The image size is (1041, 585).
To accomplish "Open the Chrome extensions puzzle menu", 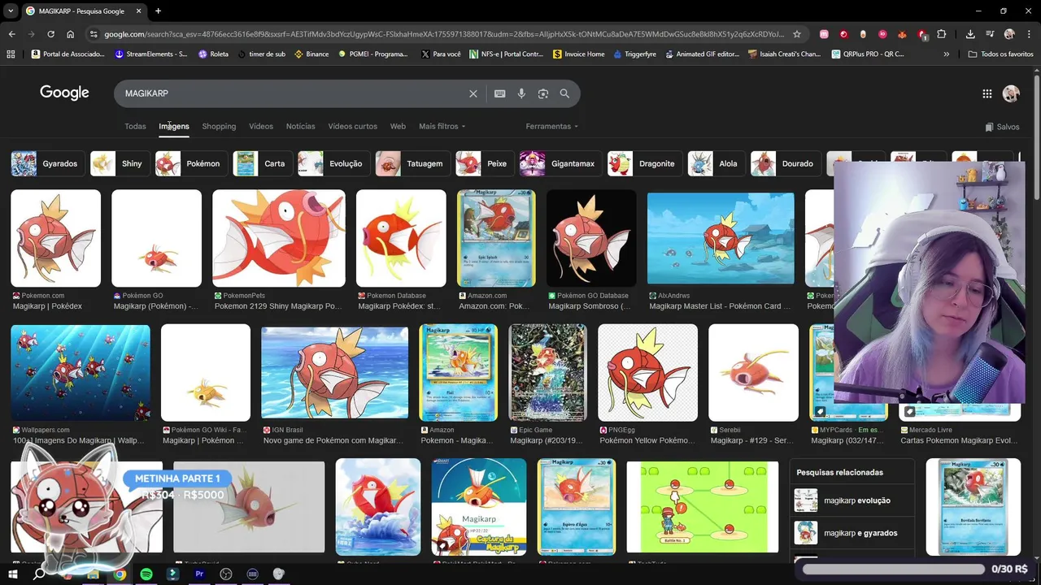I will tap(942, 34).
